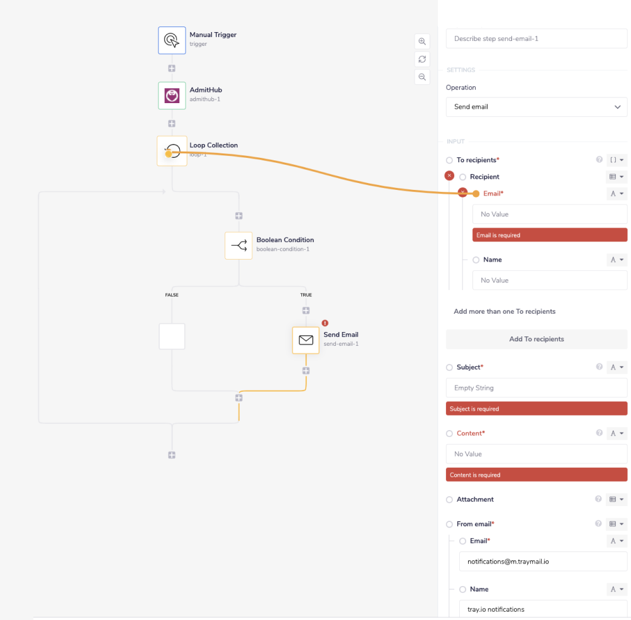This screenshot has height=620, width=631.
Task: Expand type dropdown for Recipient row
Action: pos(617,177)
